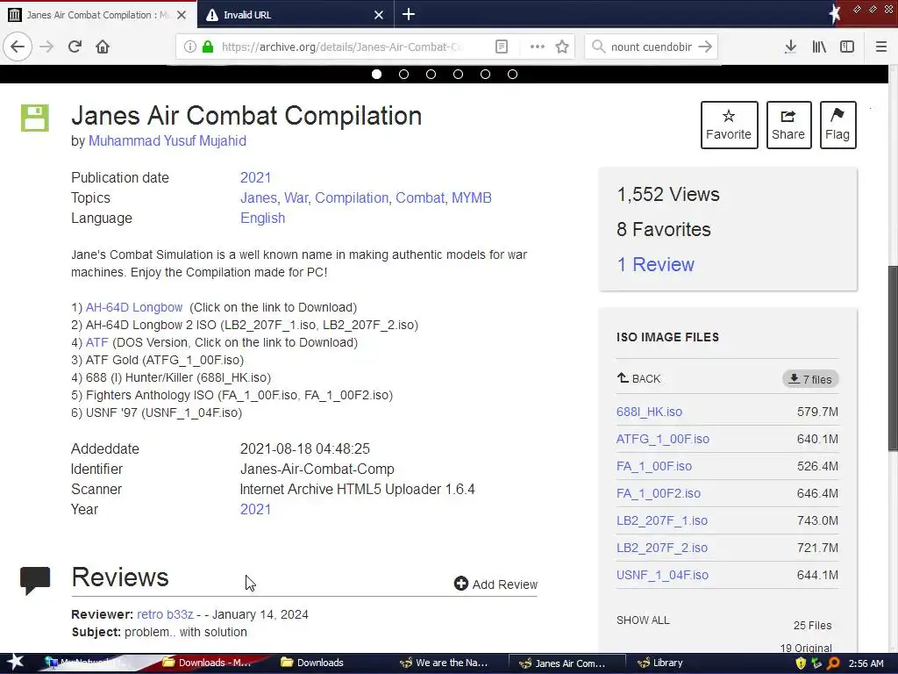Click SHOW ALL files

pos(643,620)
